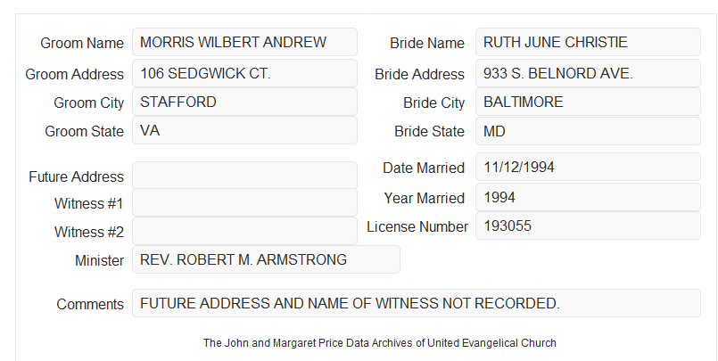Image resolution: width=718 pixels, height=361 pixels.
Task: Select the Groom Address input box
Action: point(244,73)
